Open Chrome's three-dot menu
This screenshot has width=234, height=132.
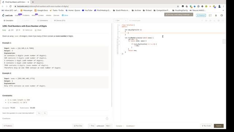click(223, 6)
